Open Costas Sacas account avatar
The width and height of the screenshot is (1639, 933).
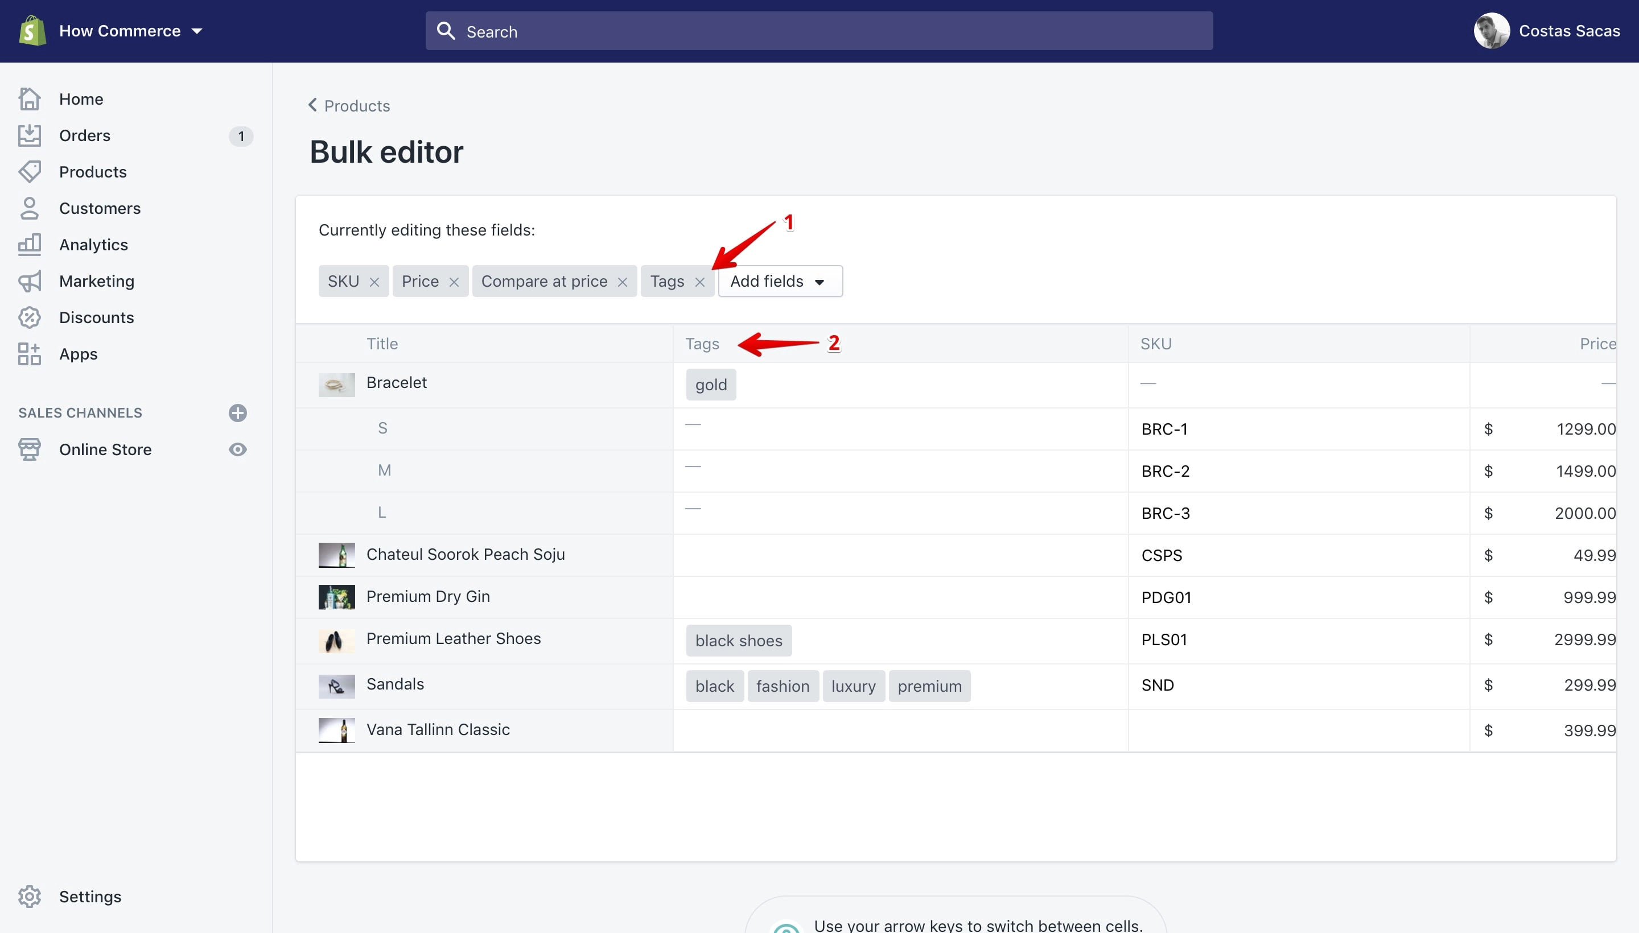pyautogui.click(x=1492, y=31)
